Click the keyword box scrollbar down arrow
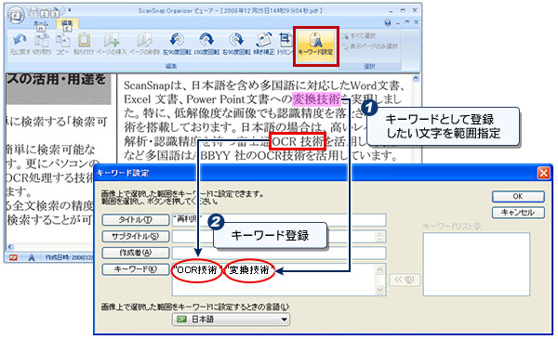The height and width of the screenshot is (339, 558). coord(379,290)
